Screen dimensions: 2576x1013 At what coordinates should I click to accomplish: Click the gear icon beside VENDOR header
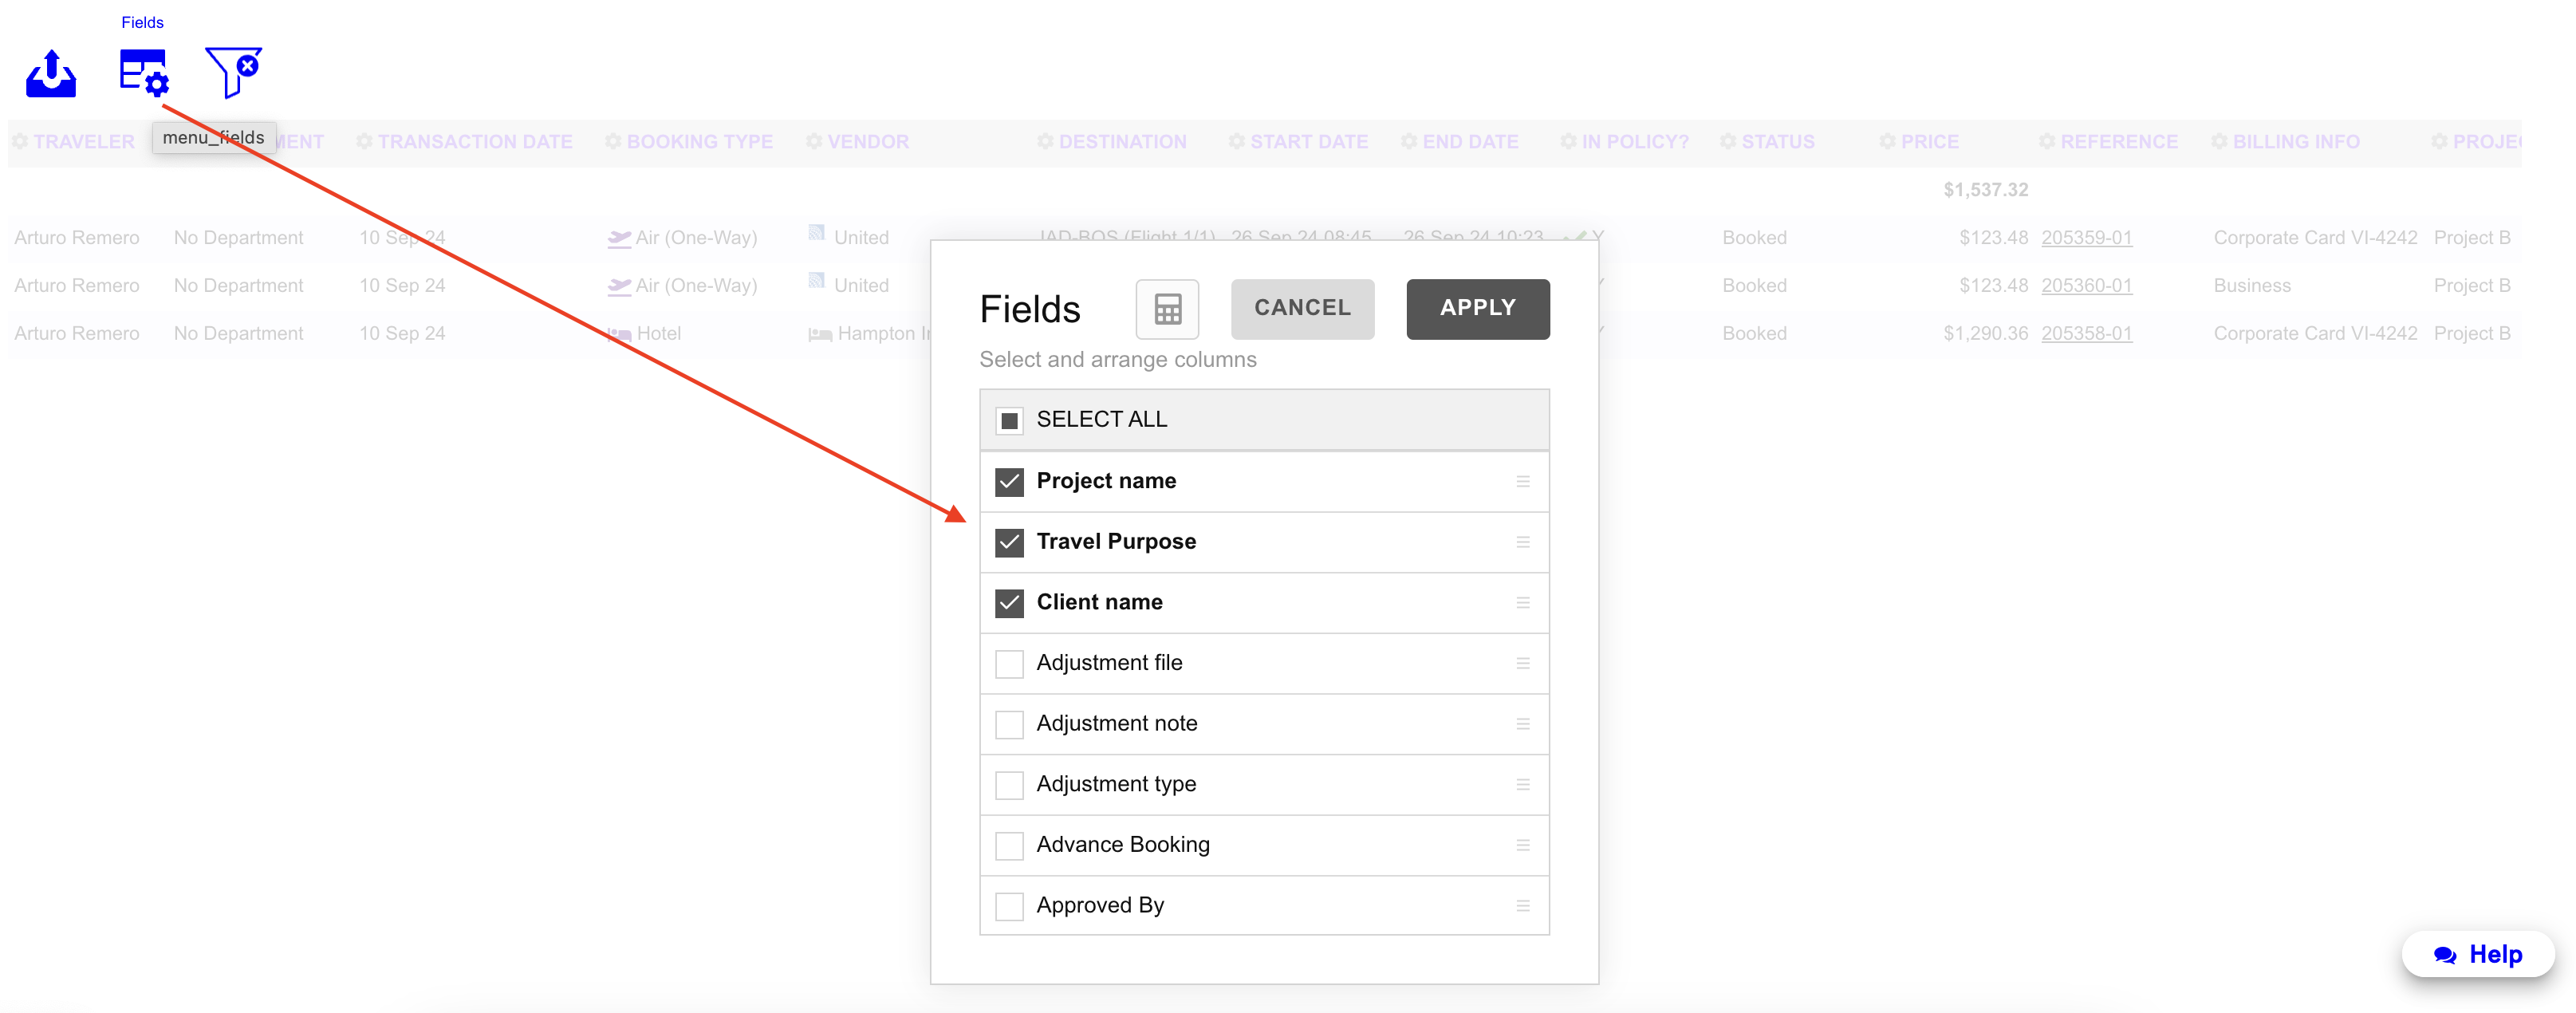tap(814, 142)
